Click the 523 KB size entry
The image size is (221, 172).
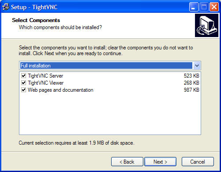[191, 76]
